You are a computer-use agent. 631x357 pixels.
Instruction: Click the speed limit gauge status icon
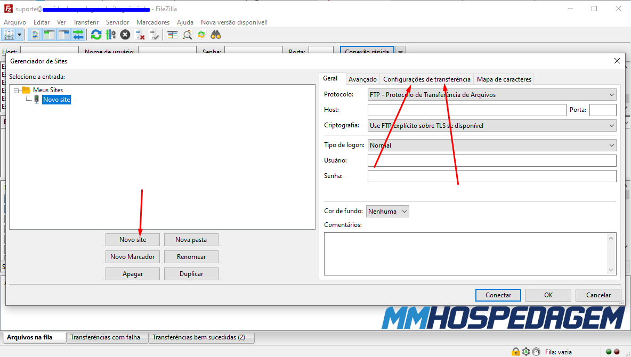(536, 352)
